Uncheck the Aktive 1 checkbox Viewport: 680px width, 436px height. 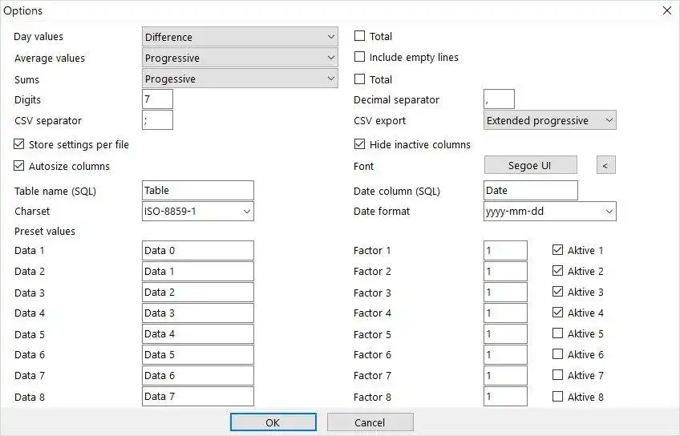click(558, 250)
